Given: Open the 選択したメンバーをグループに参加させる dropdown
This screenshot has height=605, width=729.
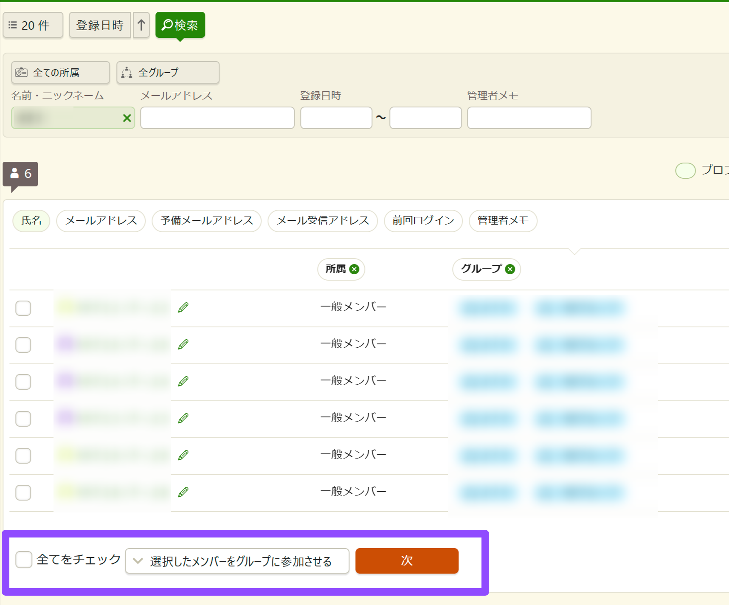Looking at the screenshot, I should click(237, 561).
